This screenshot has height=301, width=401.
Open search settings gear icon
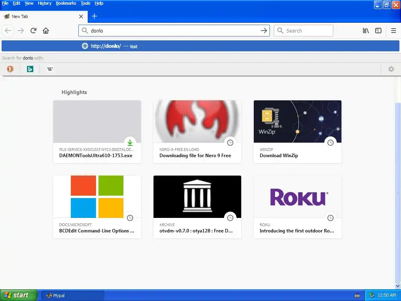[x=391, y=69]
